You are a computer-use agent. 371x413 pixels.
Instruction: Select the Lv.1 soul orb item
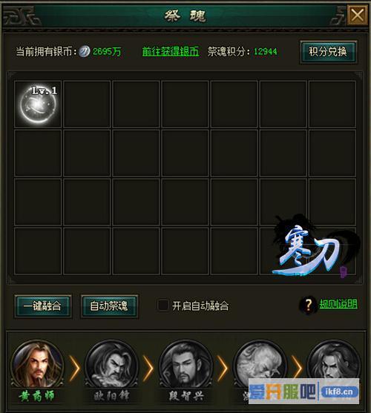coord(38,105)
